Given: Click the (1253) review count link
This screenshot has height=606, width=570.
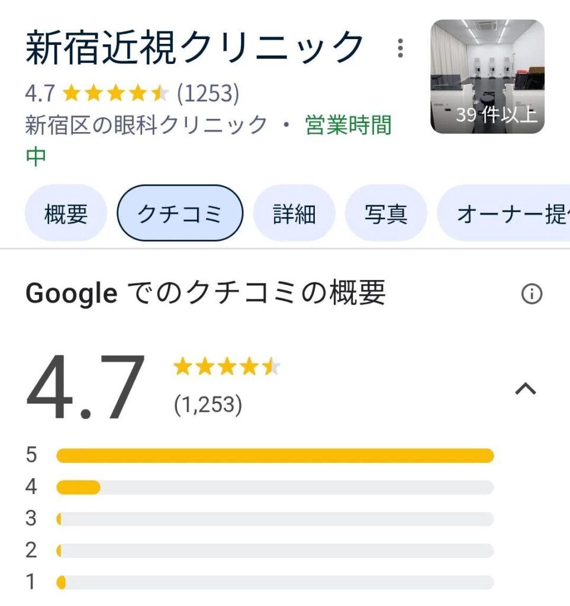Looking at the screenshot, I should tap(208, 93).
